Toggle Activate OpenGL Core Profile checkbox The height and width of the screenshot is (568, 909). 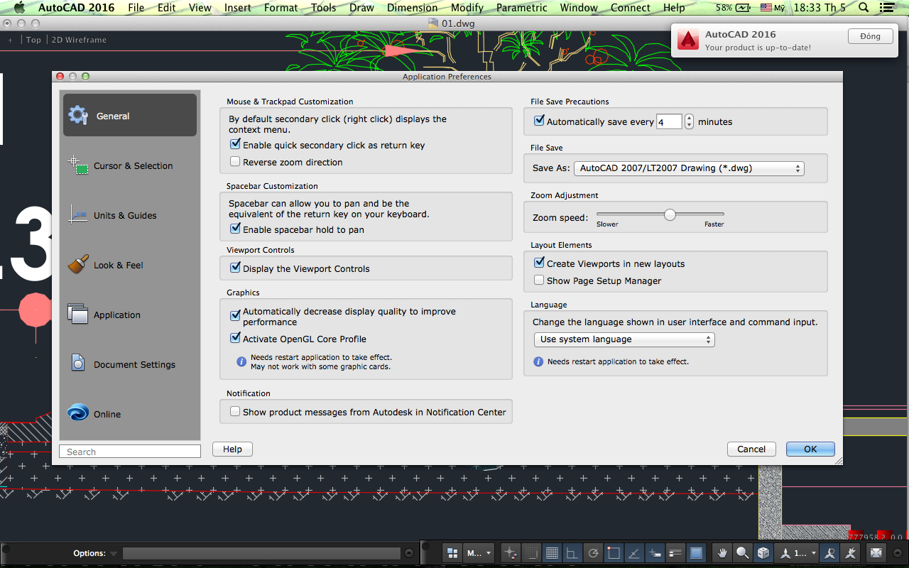coord(236,338)
